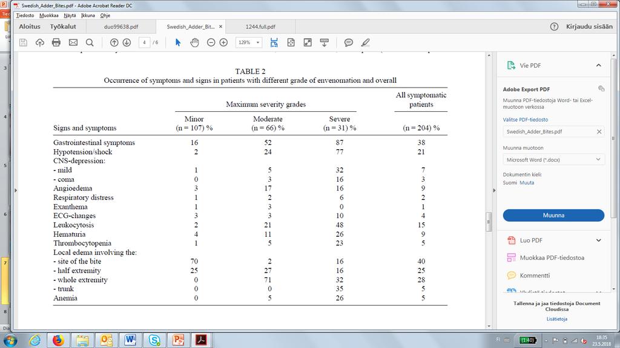The height and width of the screenshot is (348, 620).
Task: Open the Ikkuna menu
Action: pos(88,15)
